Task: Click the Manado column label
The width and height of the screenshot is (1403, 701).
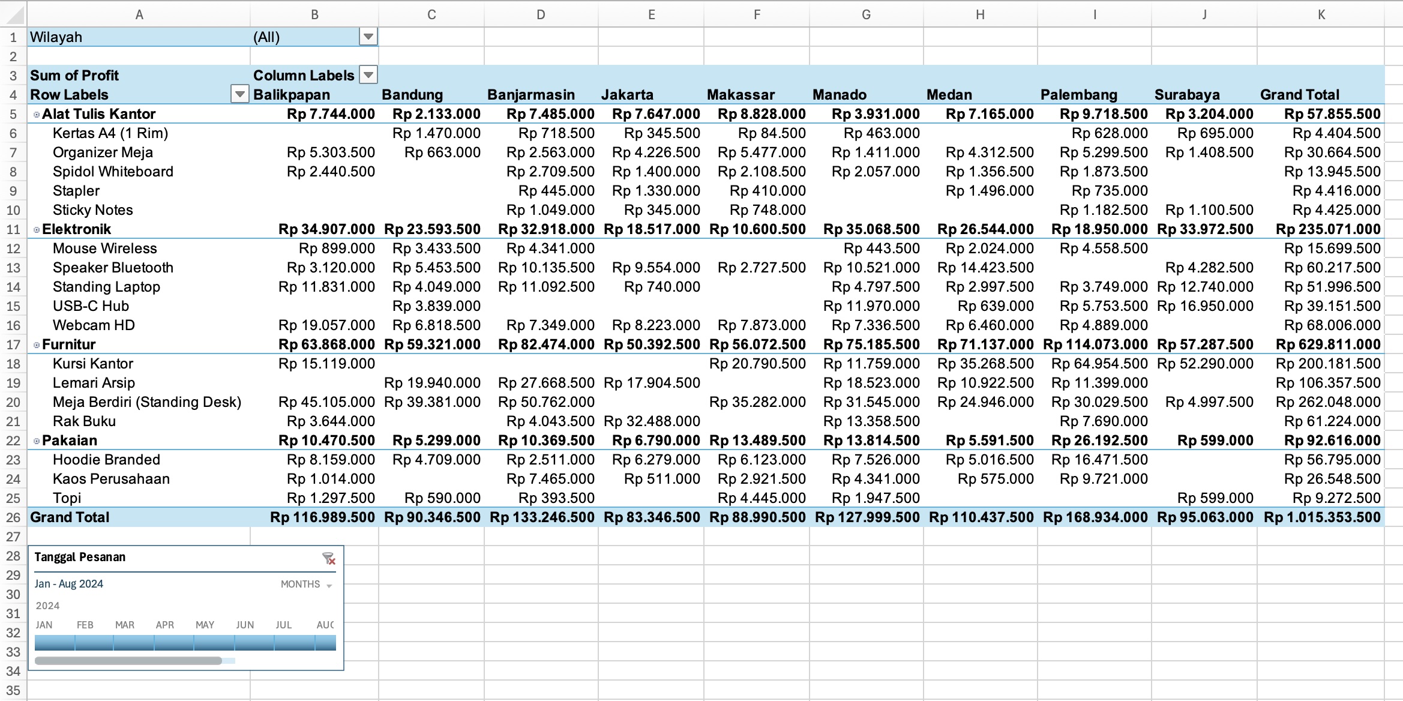Action: click(840, 95)
